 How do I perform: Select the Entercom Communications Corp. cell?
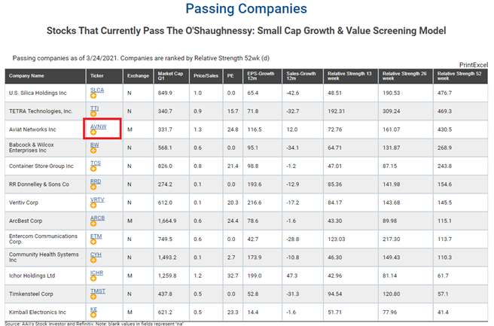pos(45,239)
